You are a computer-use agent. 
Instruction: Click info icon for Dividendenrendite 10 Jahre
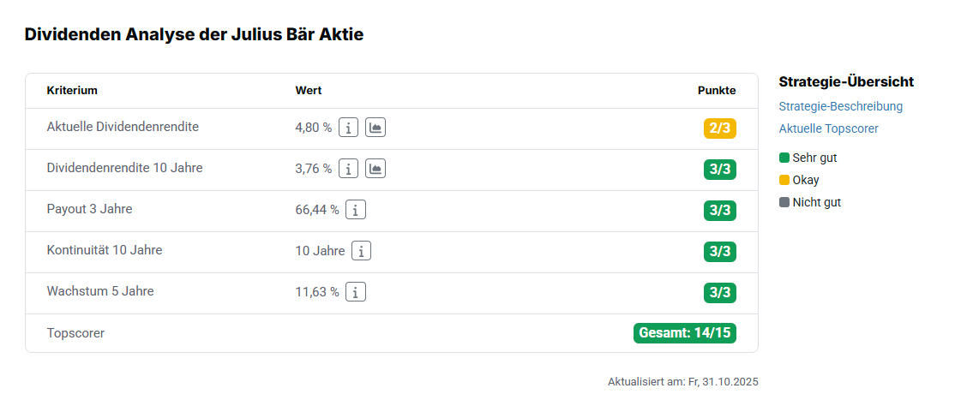[348, 169]
